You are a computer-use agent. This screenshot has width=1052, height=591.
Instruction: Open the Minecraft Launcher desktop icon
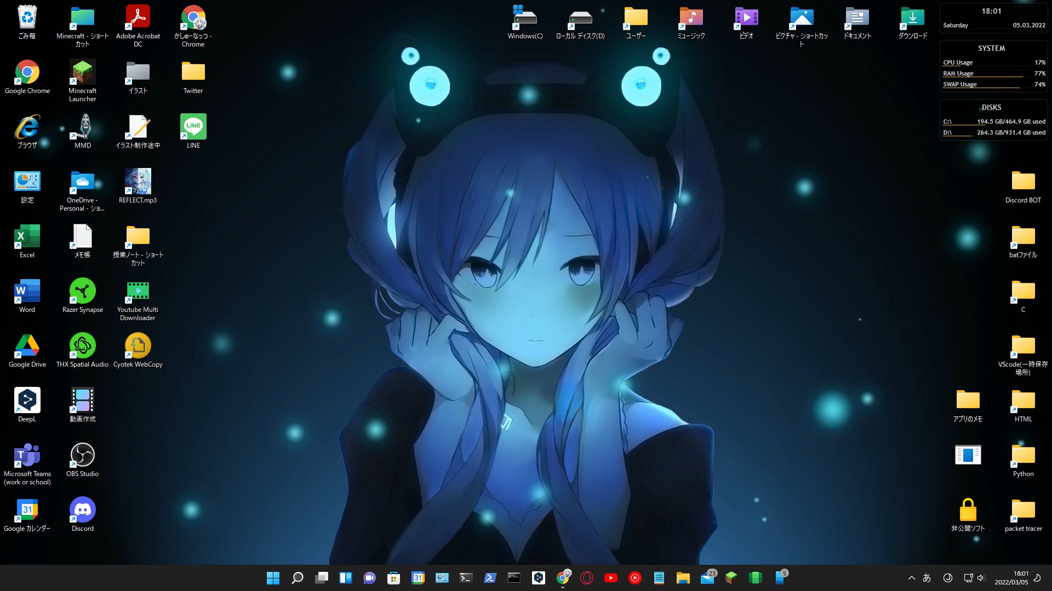pos(82,80)
